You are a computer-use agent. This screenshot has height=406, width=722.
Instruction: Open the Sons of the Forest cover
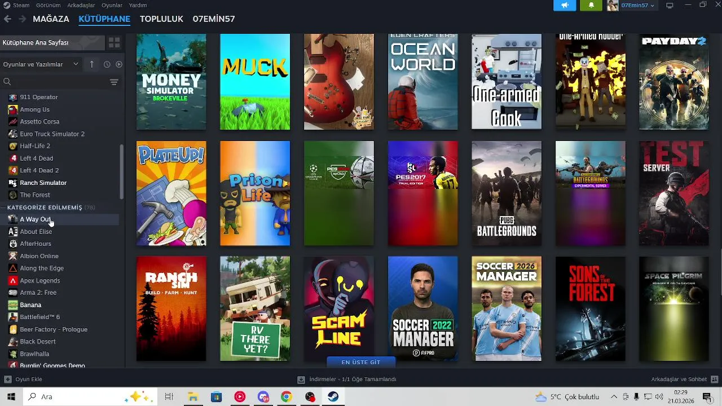[590, 308]
